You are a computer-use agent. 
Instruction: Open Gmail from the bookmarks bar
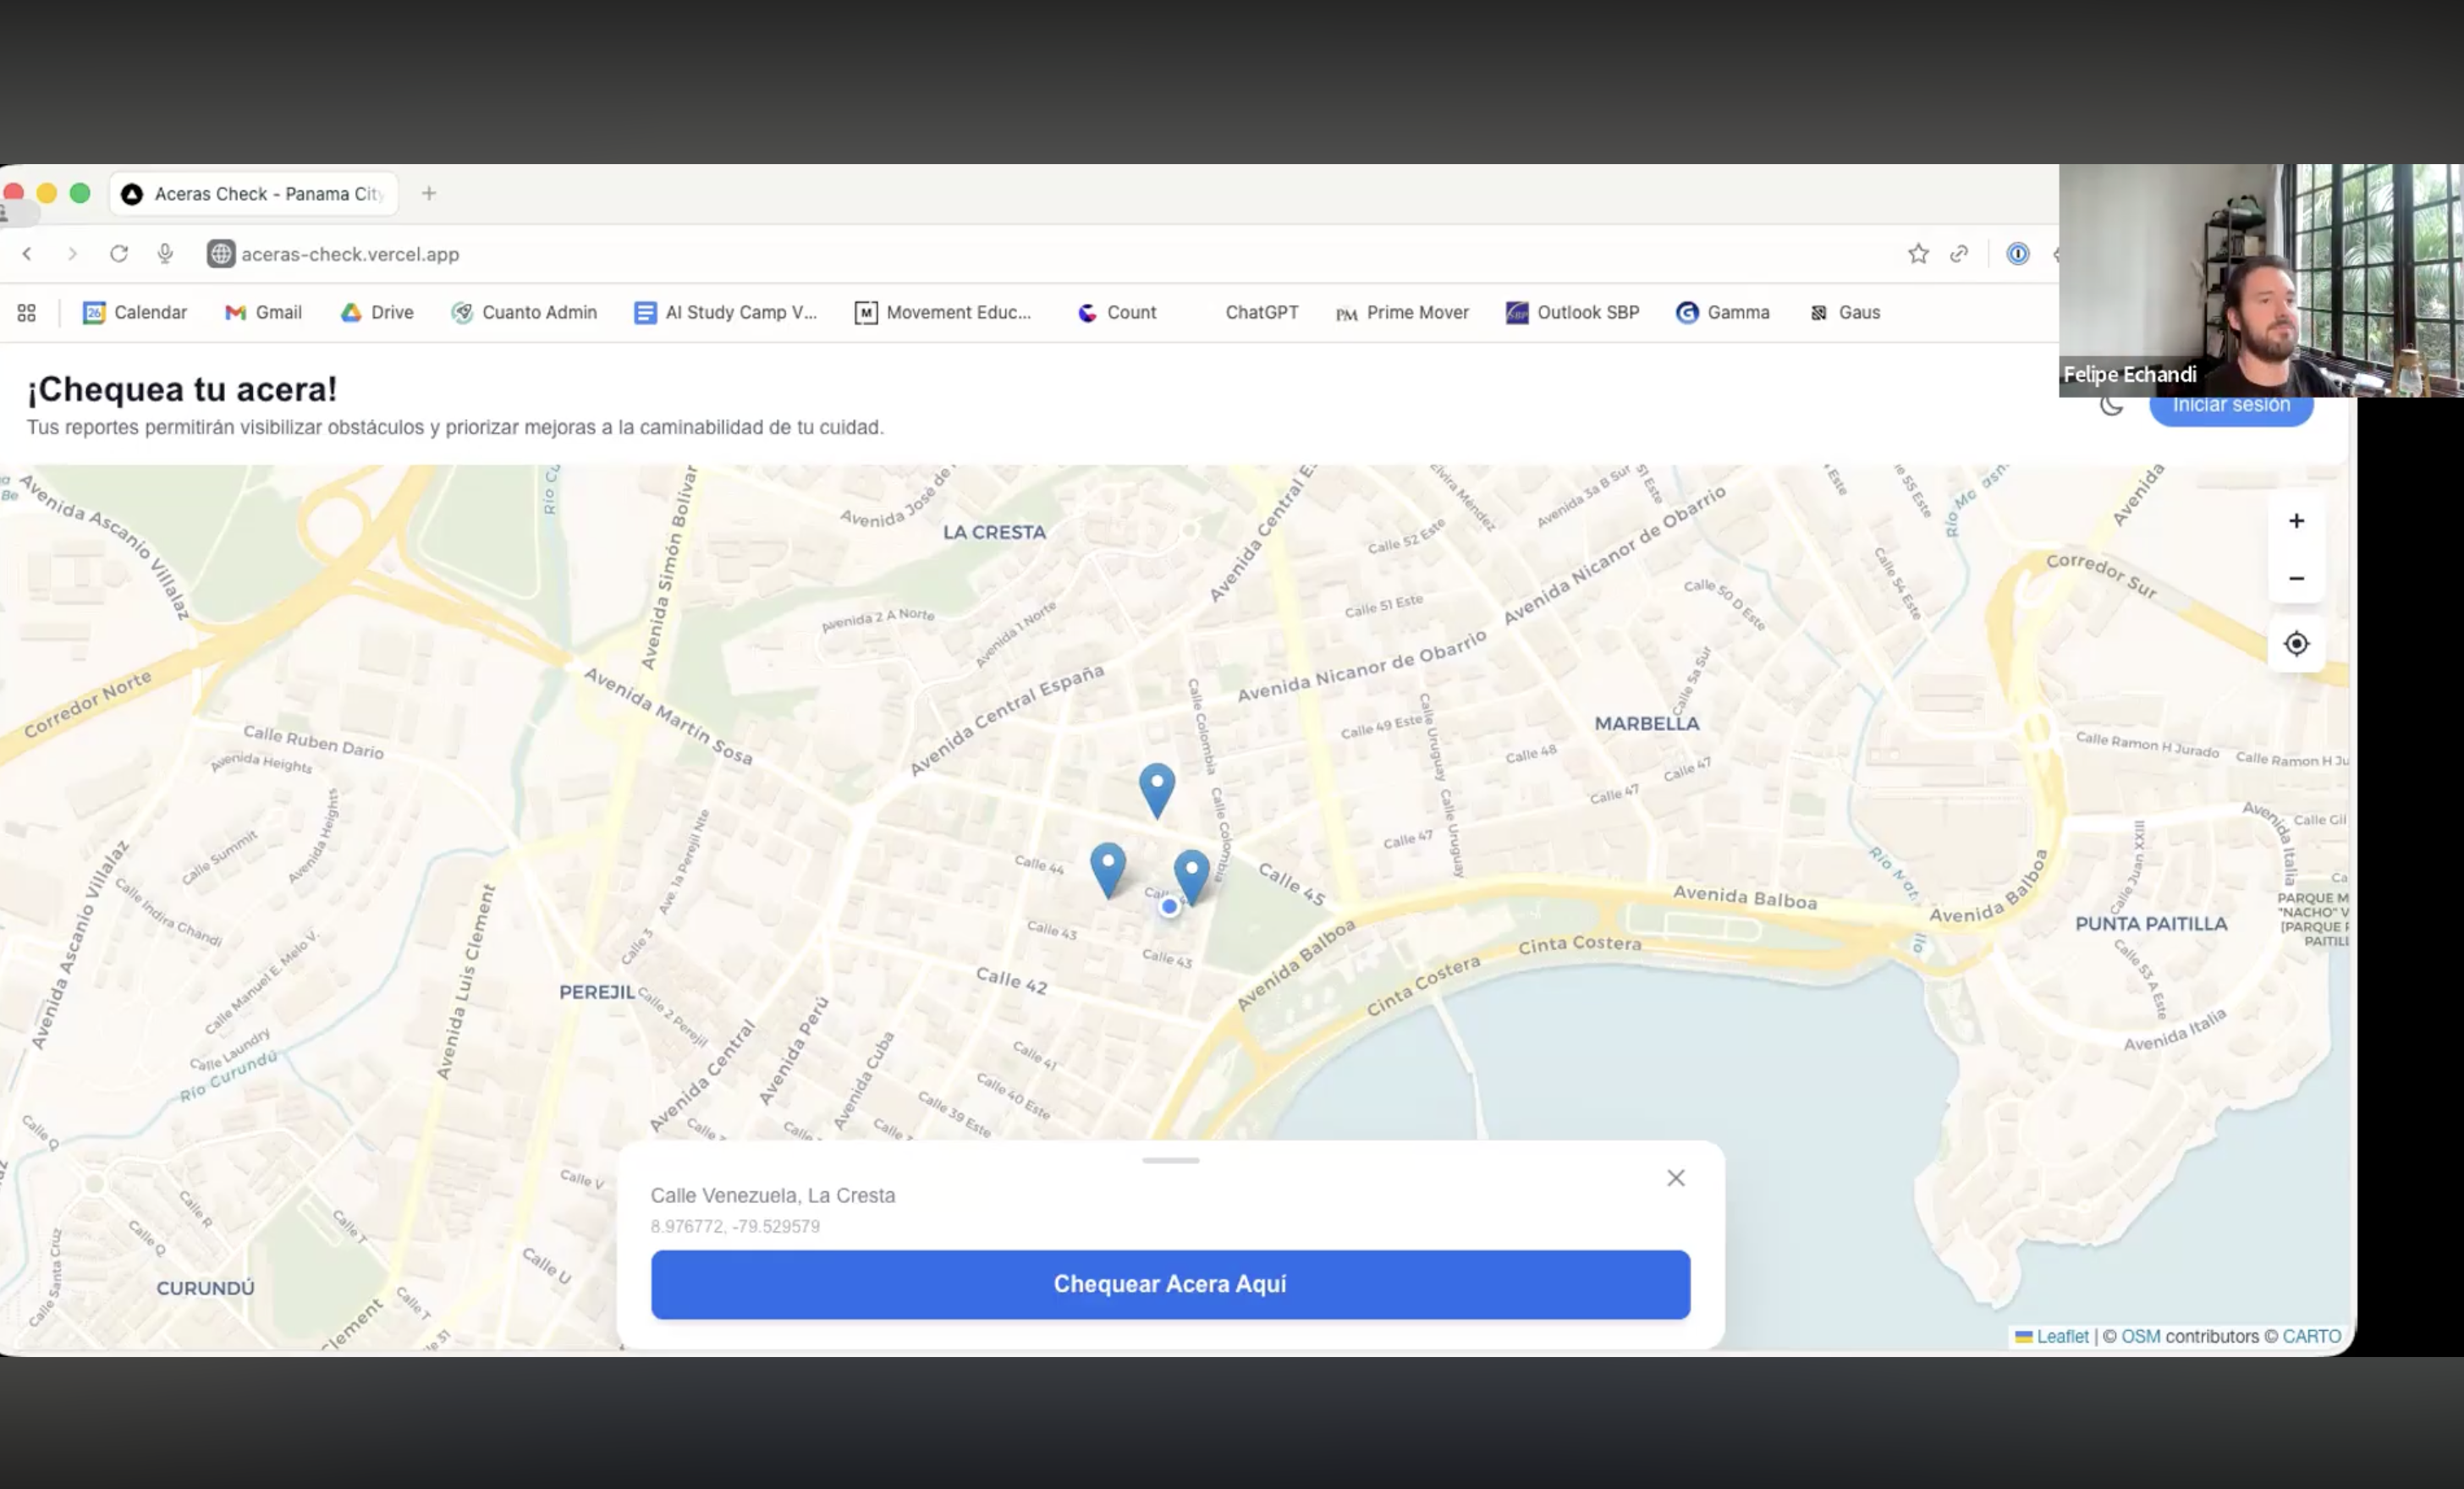click(262, 312)
